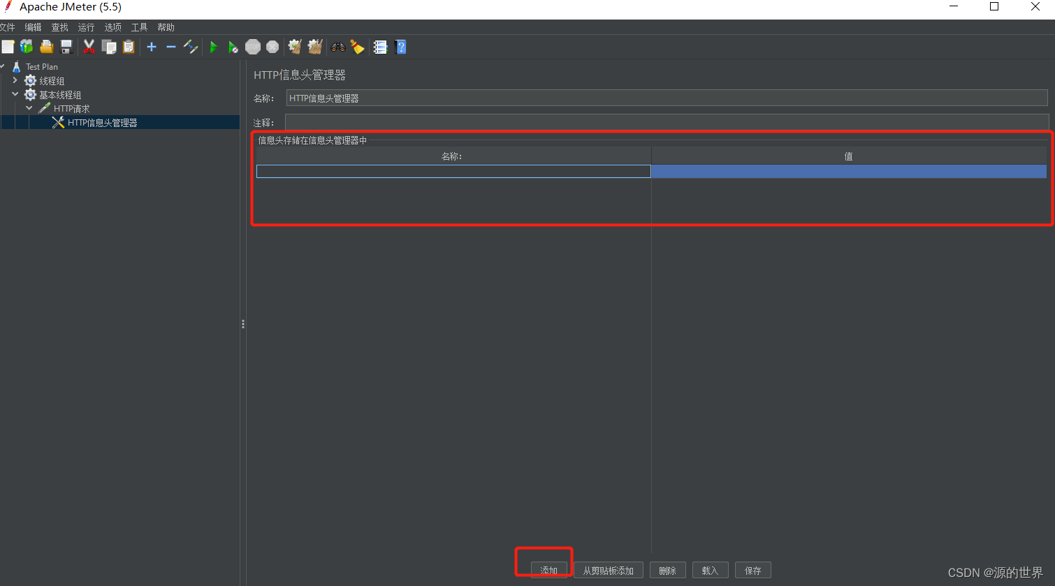Image resolution: width=1055 pixels, height=586 pixels.
Task: Click the Open file folder icon
Action: click(47, 47)
